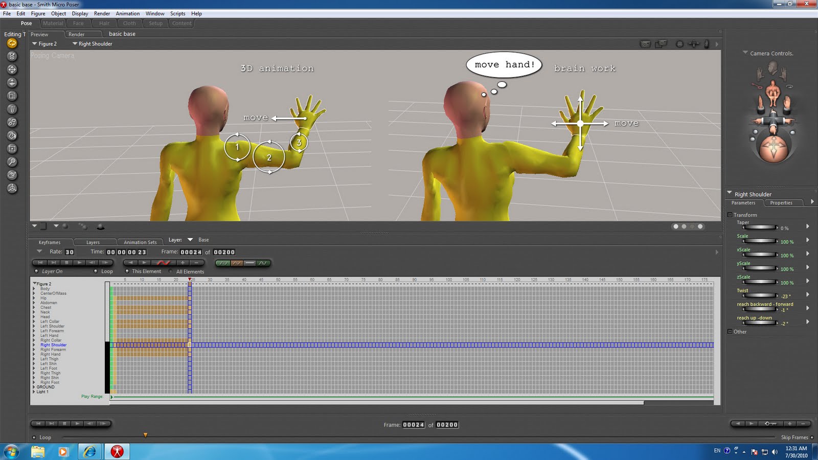Select the Rotate tool in the Editing Tools palette
The width and height of the screenshot is (818, 460).
[x=12, y=44]
